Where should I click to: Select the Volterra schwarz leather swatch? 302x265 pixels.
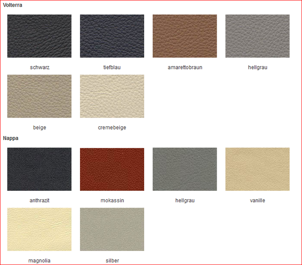click(39, 36)
